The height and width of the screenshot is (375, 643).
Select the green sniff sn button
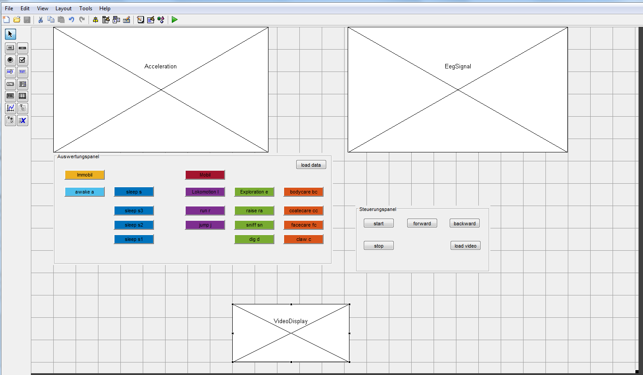(254, 225)
